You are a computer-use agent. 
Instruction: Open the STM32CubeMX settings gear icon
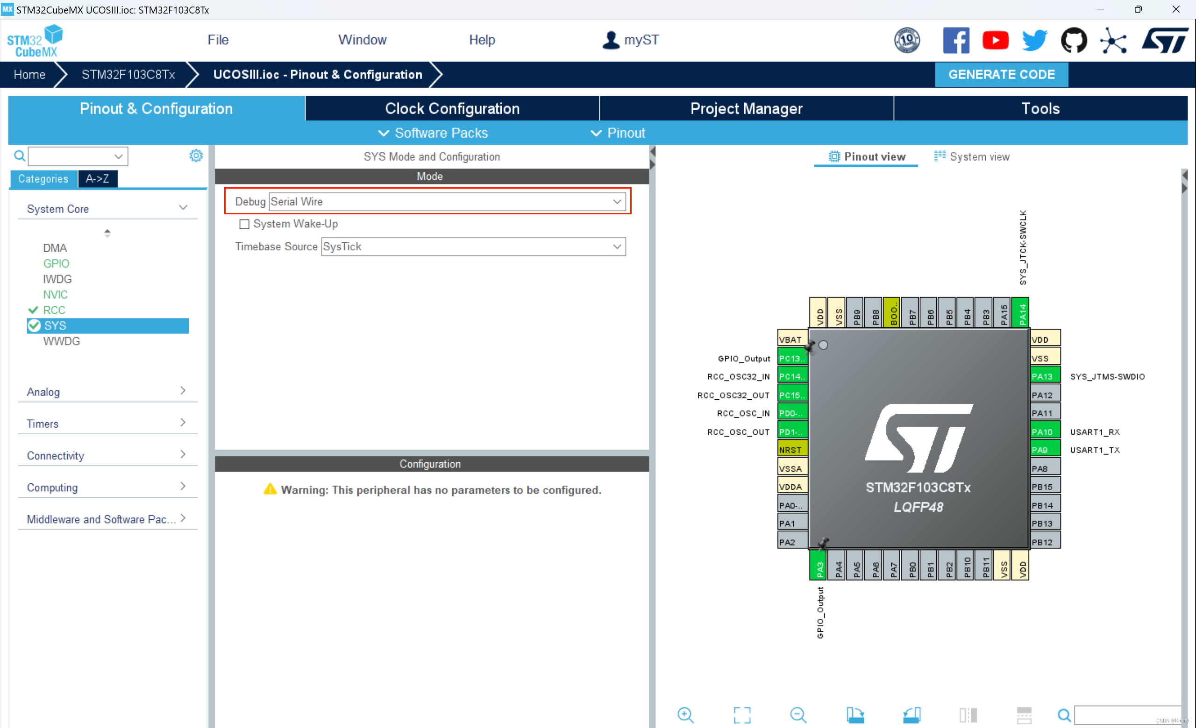pos(196,155)
